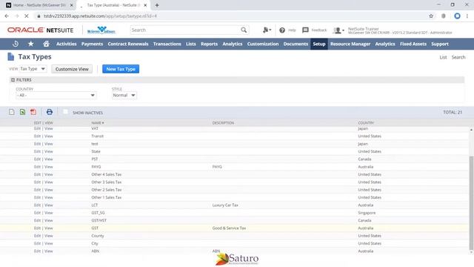Click the search magnifier icon
474x267 pixels.
tap(244, 30)
